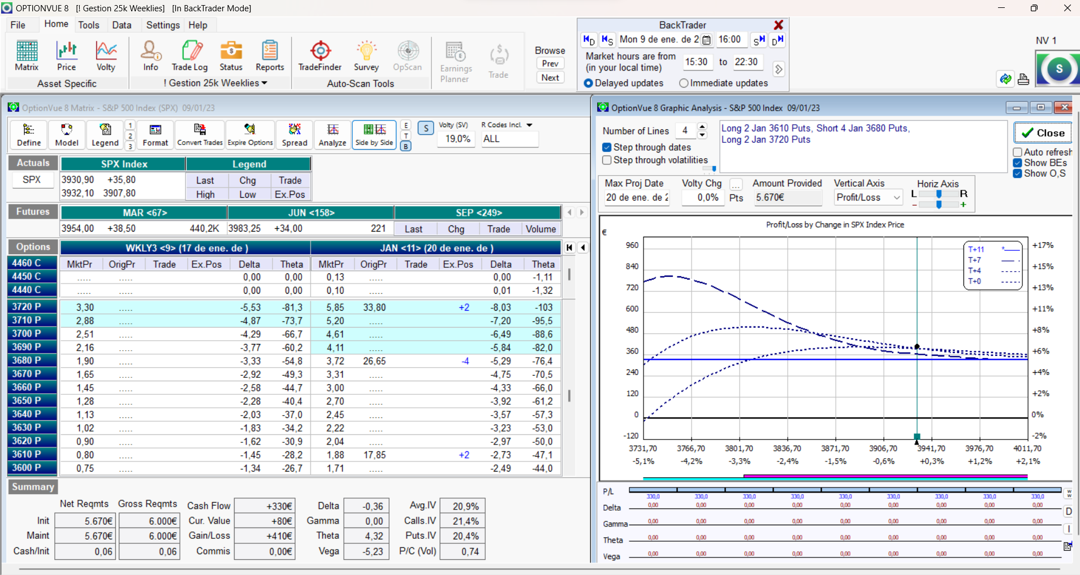
Task: Click Close in Graphic Analysis window
Action: click(x=1043, y=133)
